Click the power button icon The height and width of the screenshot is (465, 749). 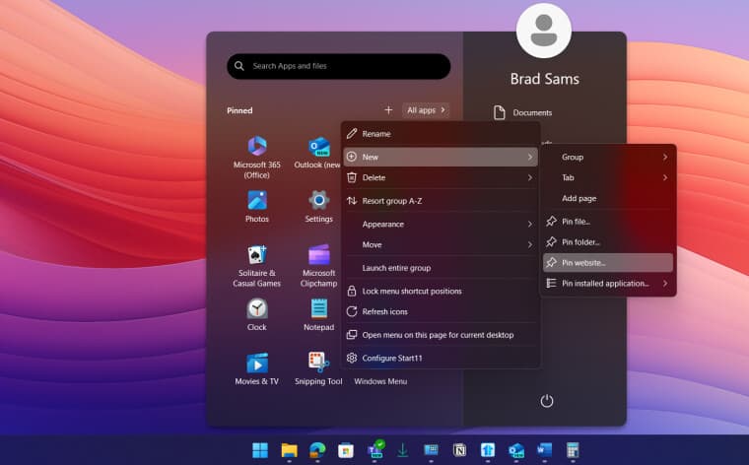click(547, 401)
